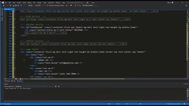Switch to Split view tab
This screenshot has height=106, width=189.
[14, 81]
